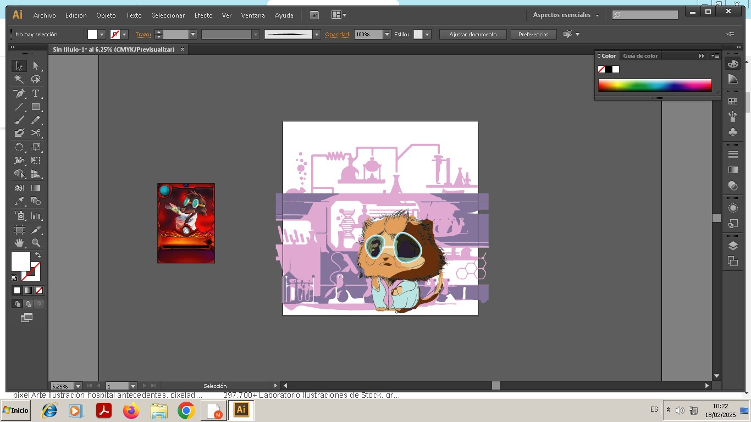Open the Efecto menu

(x=203, y=15)
